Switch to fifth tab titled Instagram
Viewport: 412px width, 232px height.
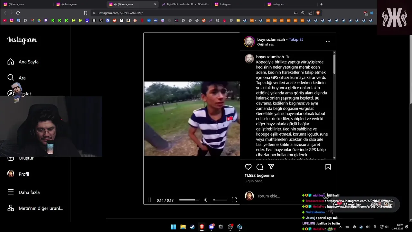click(238, 4)
